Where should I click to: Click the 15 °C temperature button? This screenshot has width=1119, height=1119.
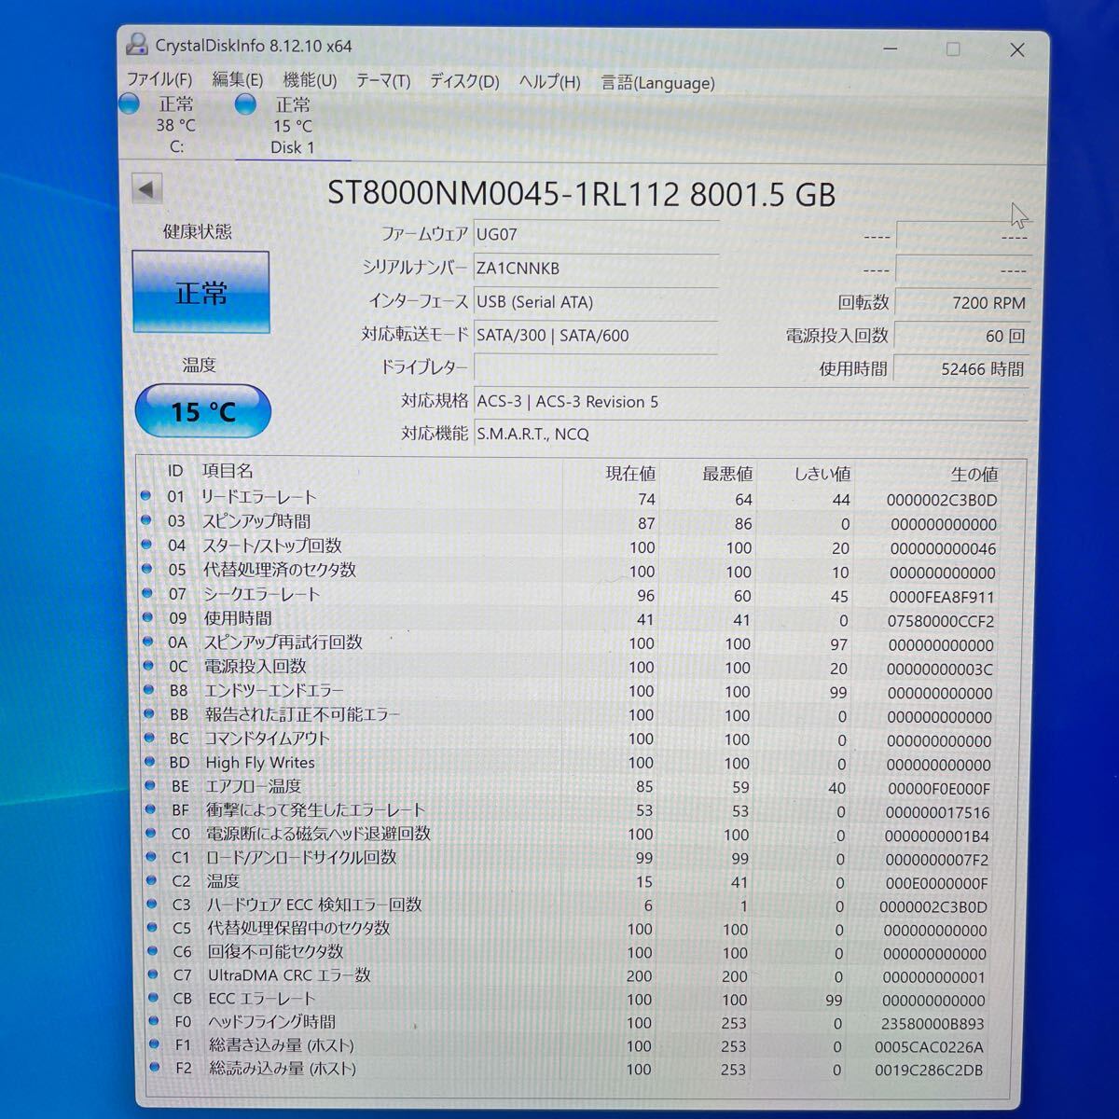coord(203,411)
